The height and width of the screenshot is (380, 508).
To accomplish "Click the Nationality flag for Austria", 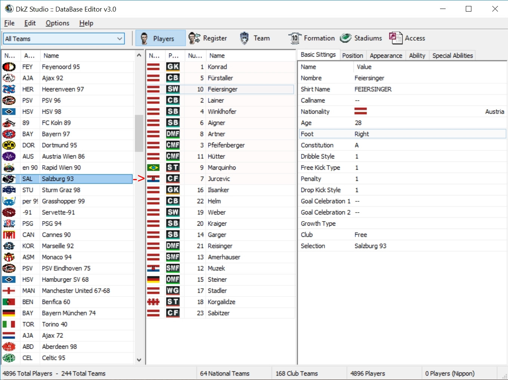I will pyautogui.click(x=360, y=112).
